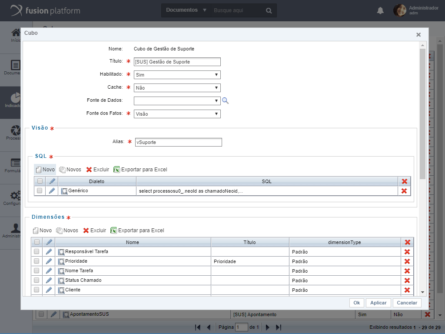Edit the Status Chamado dimension pencil

[49, 281]
